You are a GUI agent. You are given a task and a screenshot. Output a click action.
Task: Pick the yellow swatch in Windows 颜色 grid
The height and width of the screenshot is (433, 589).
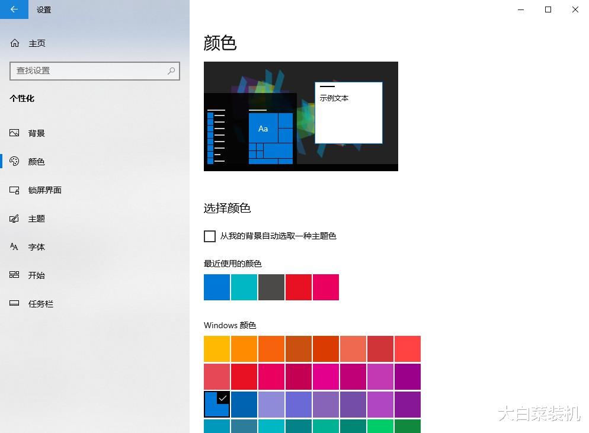(x=216, y=349)
